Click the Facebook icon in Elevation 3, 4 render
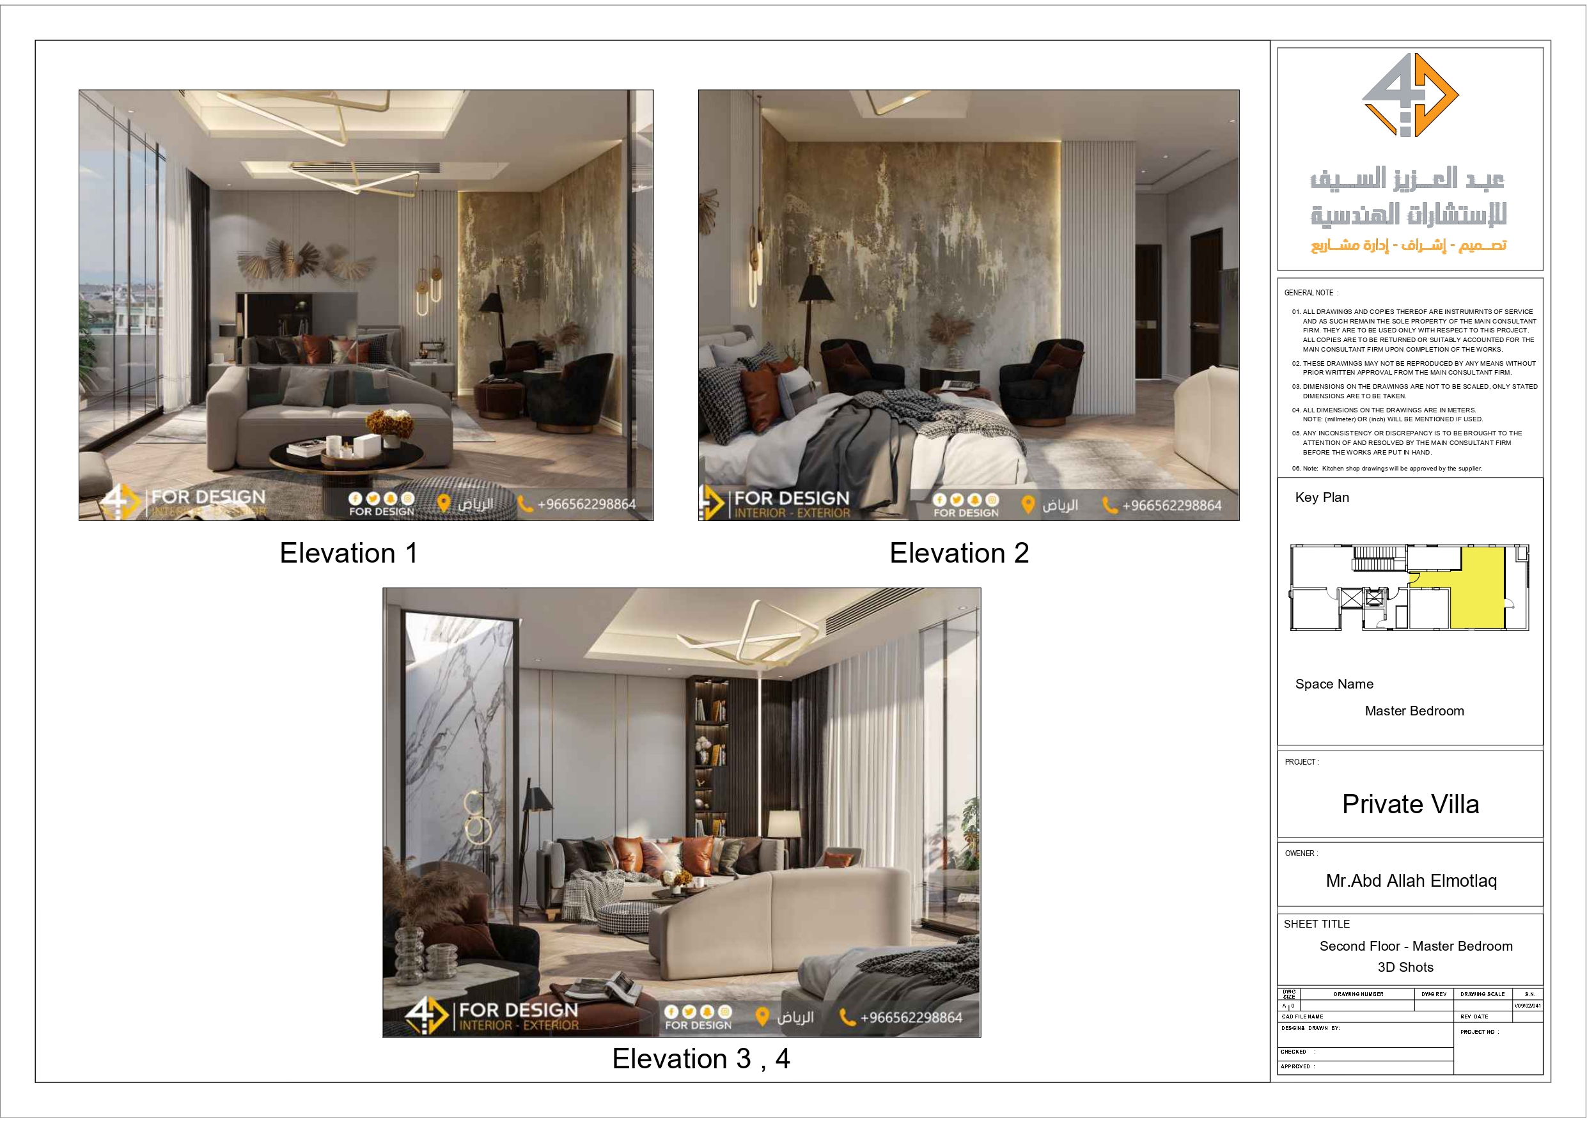 click(x=671, y=1012)
